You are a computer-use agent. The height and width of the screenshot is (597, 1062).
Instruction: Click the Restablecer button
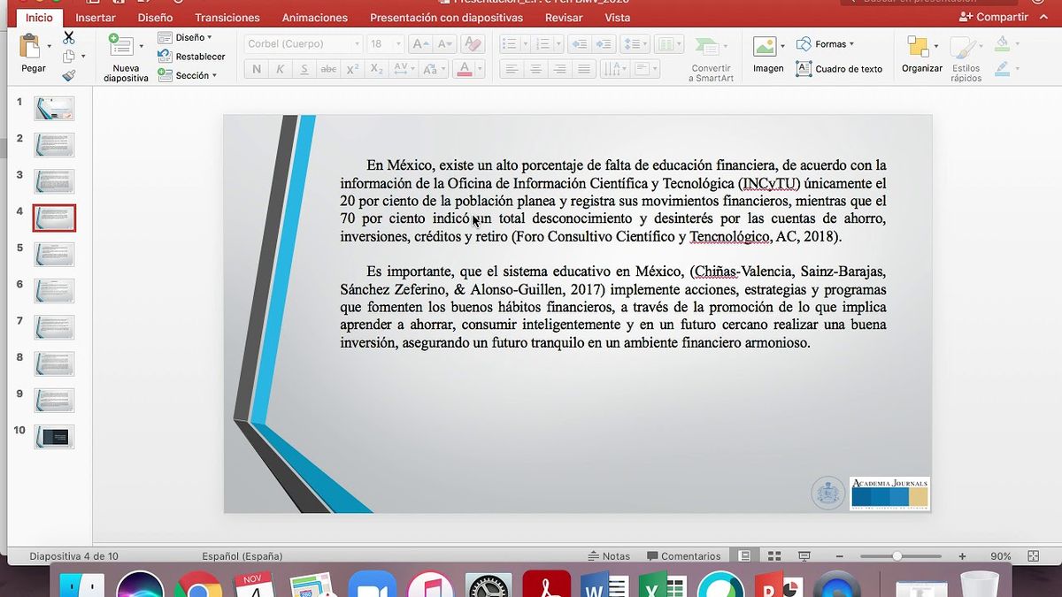tap(192, 57)
